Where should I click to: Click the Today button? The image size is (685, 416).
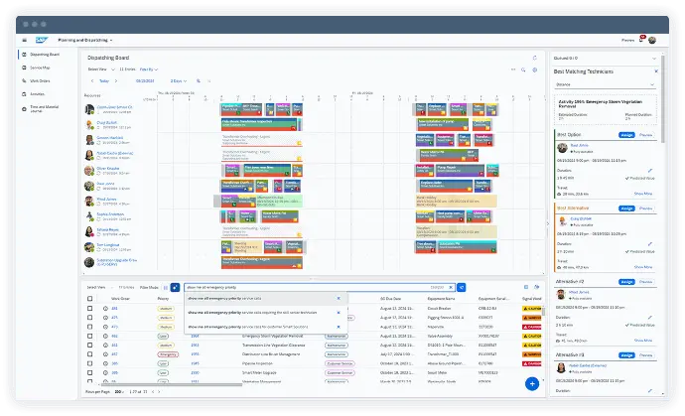tap(104, 80)
